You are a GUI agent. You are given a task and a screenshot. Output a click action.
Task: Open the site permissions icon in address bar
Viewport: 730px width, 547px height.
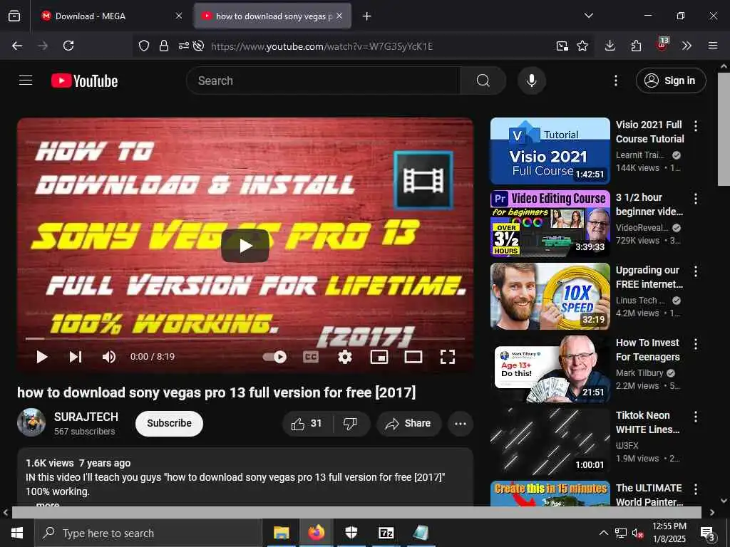183,46
